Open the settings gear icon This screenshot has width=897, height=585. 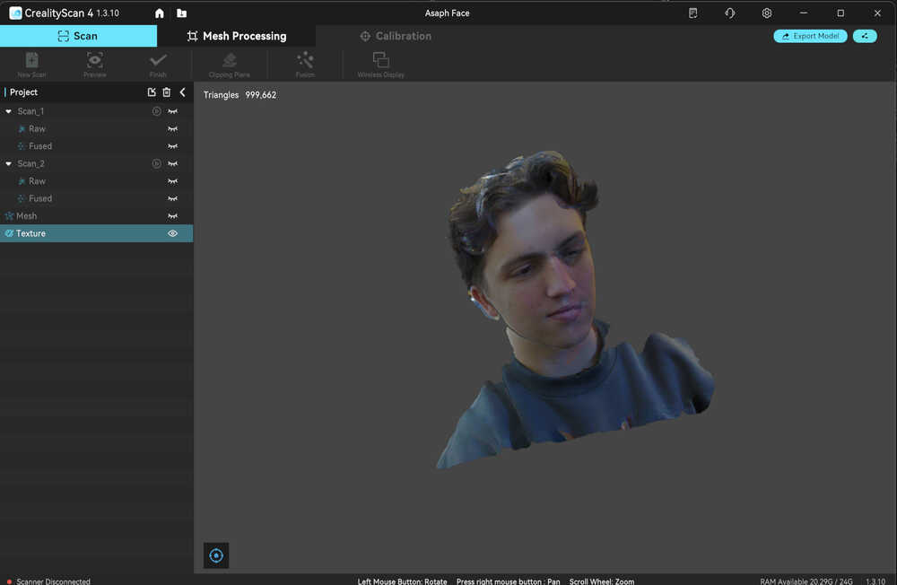click(x=766, y=13)
